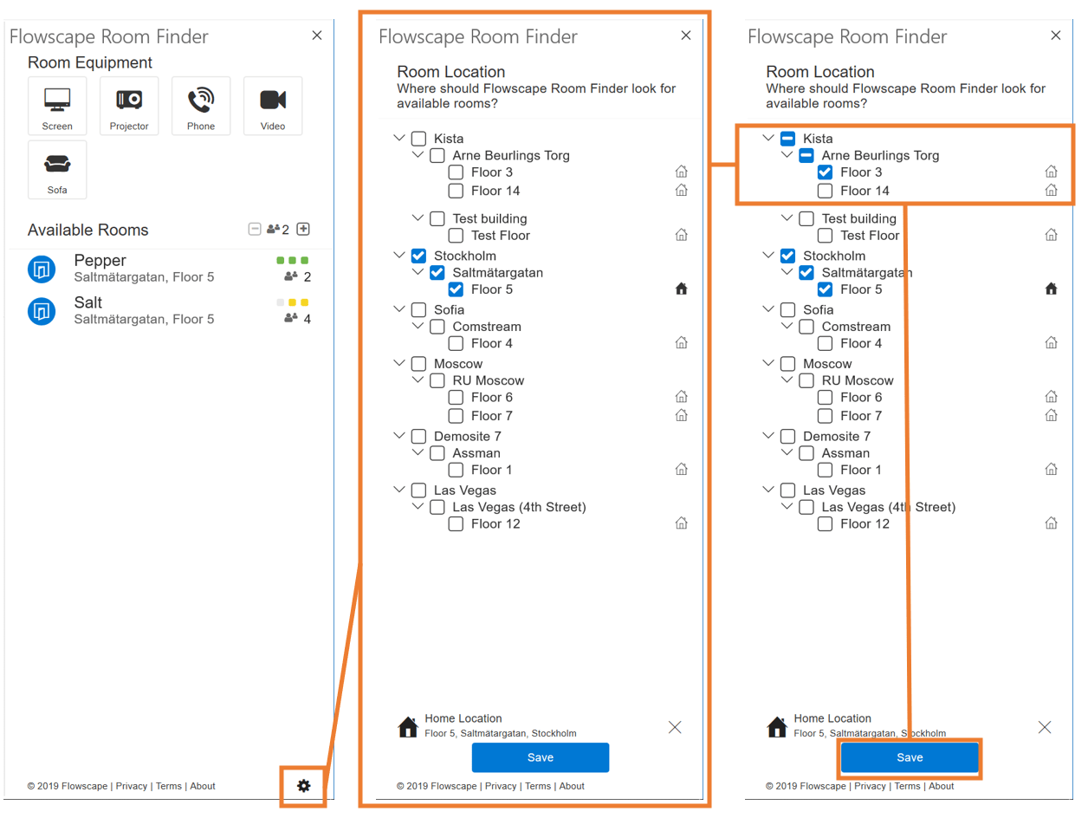The image size is (1088, 818).
Task: Collapse the Sofia location tree
Action: [398, 309]
